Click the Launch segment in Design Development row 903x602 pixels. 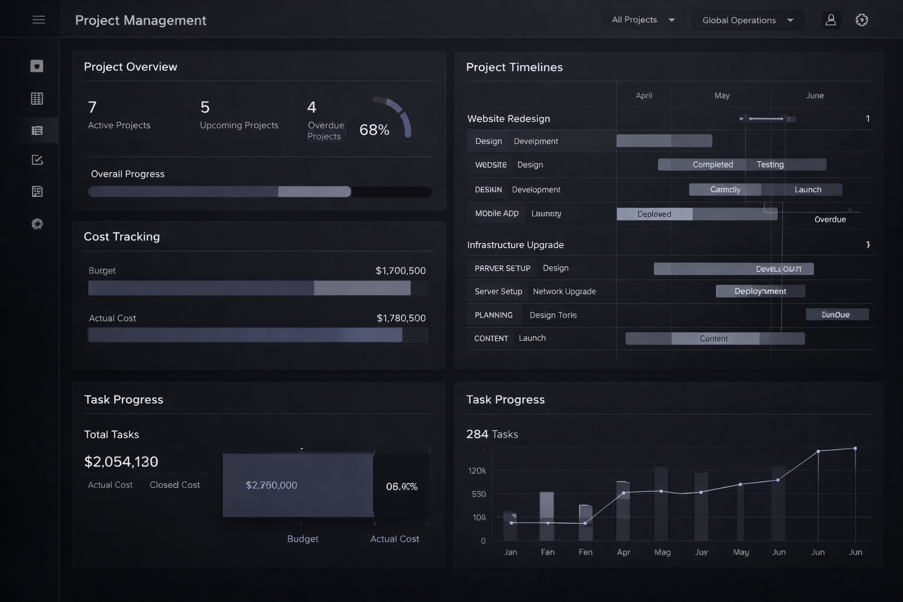[x=808, y=190]
